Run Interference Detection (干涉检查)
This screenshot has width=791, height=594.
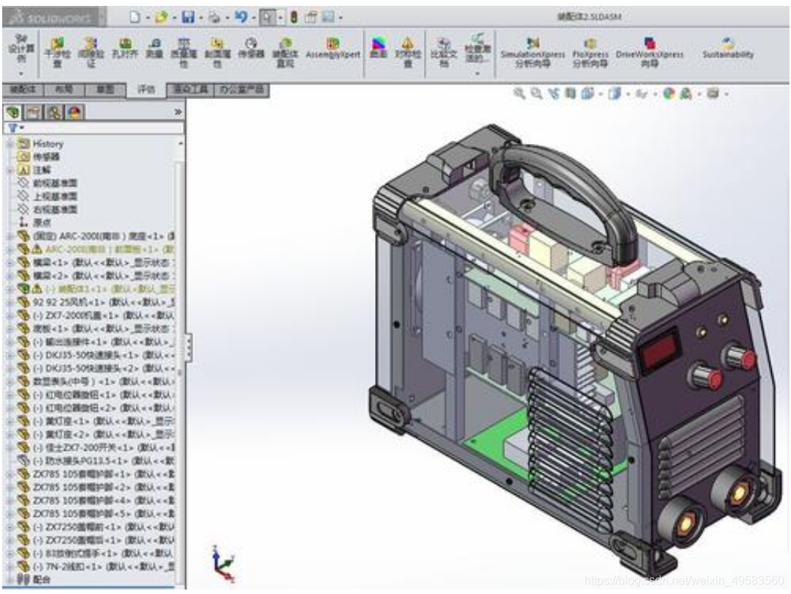(x=57, y=52)
